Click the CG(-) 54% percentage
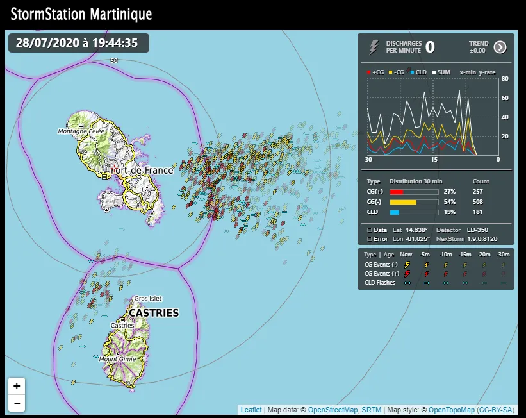This screenshot has width=526, height=418. tap(450, 202)
